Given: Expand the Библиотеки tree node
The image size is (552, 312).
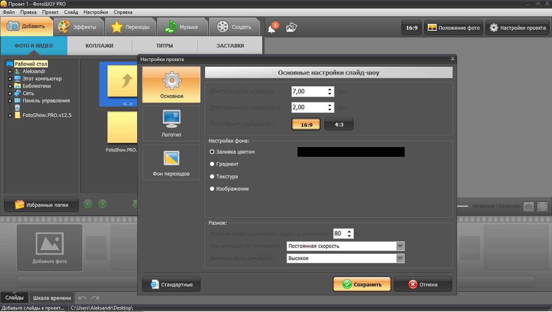Looking at the screenshot, I should click(9, 86).
